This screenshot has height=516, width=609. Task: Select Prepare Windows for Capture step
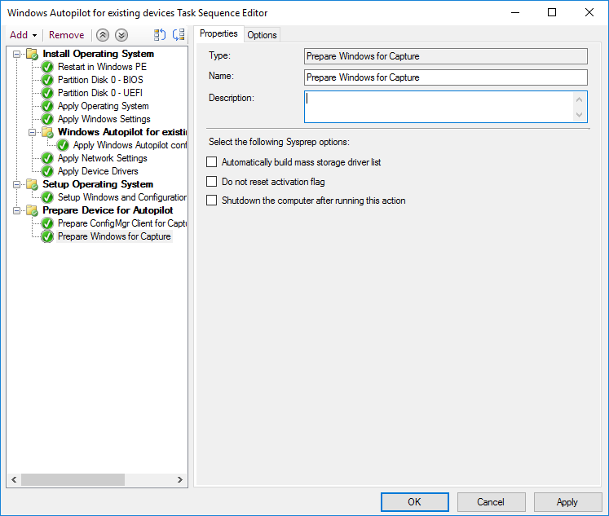pos(114,236)
